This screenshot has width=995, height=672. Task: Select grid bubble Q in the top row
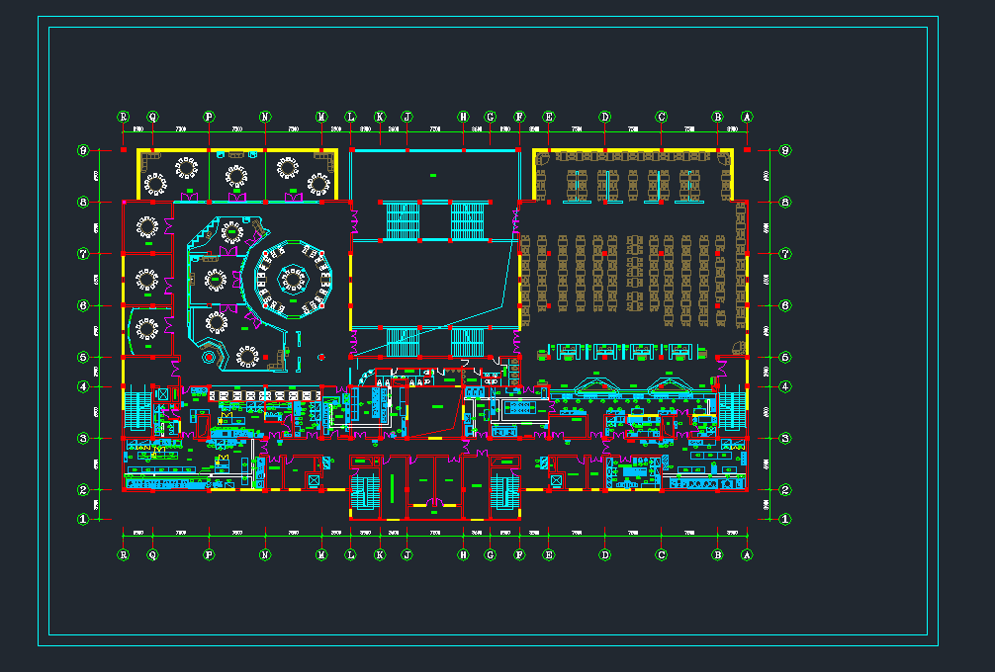(152, 117)
